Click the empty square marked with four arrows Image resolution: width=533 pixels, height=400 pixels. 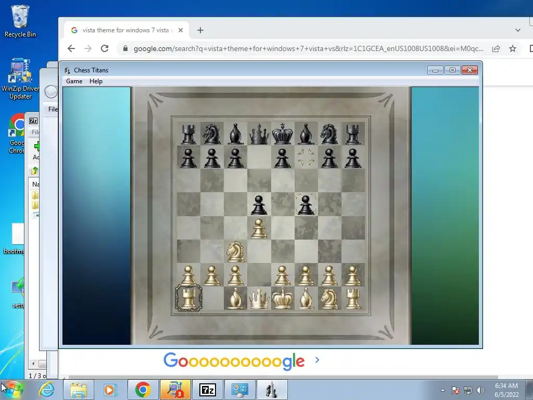[x=306, y=157]
